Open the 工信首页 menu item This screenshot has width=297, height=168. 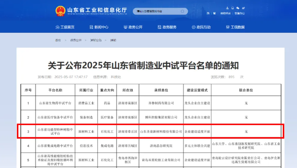pos(67,27)
